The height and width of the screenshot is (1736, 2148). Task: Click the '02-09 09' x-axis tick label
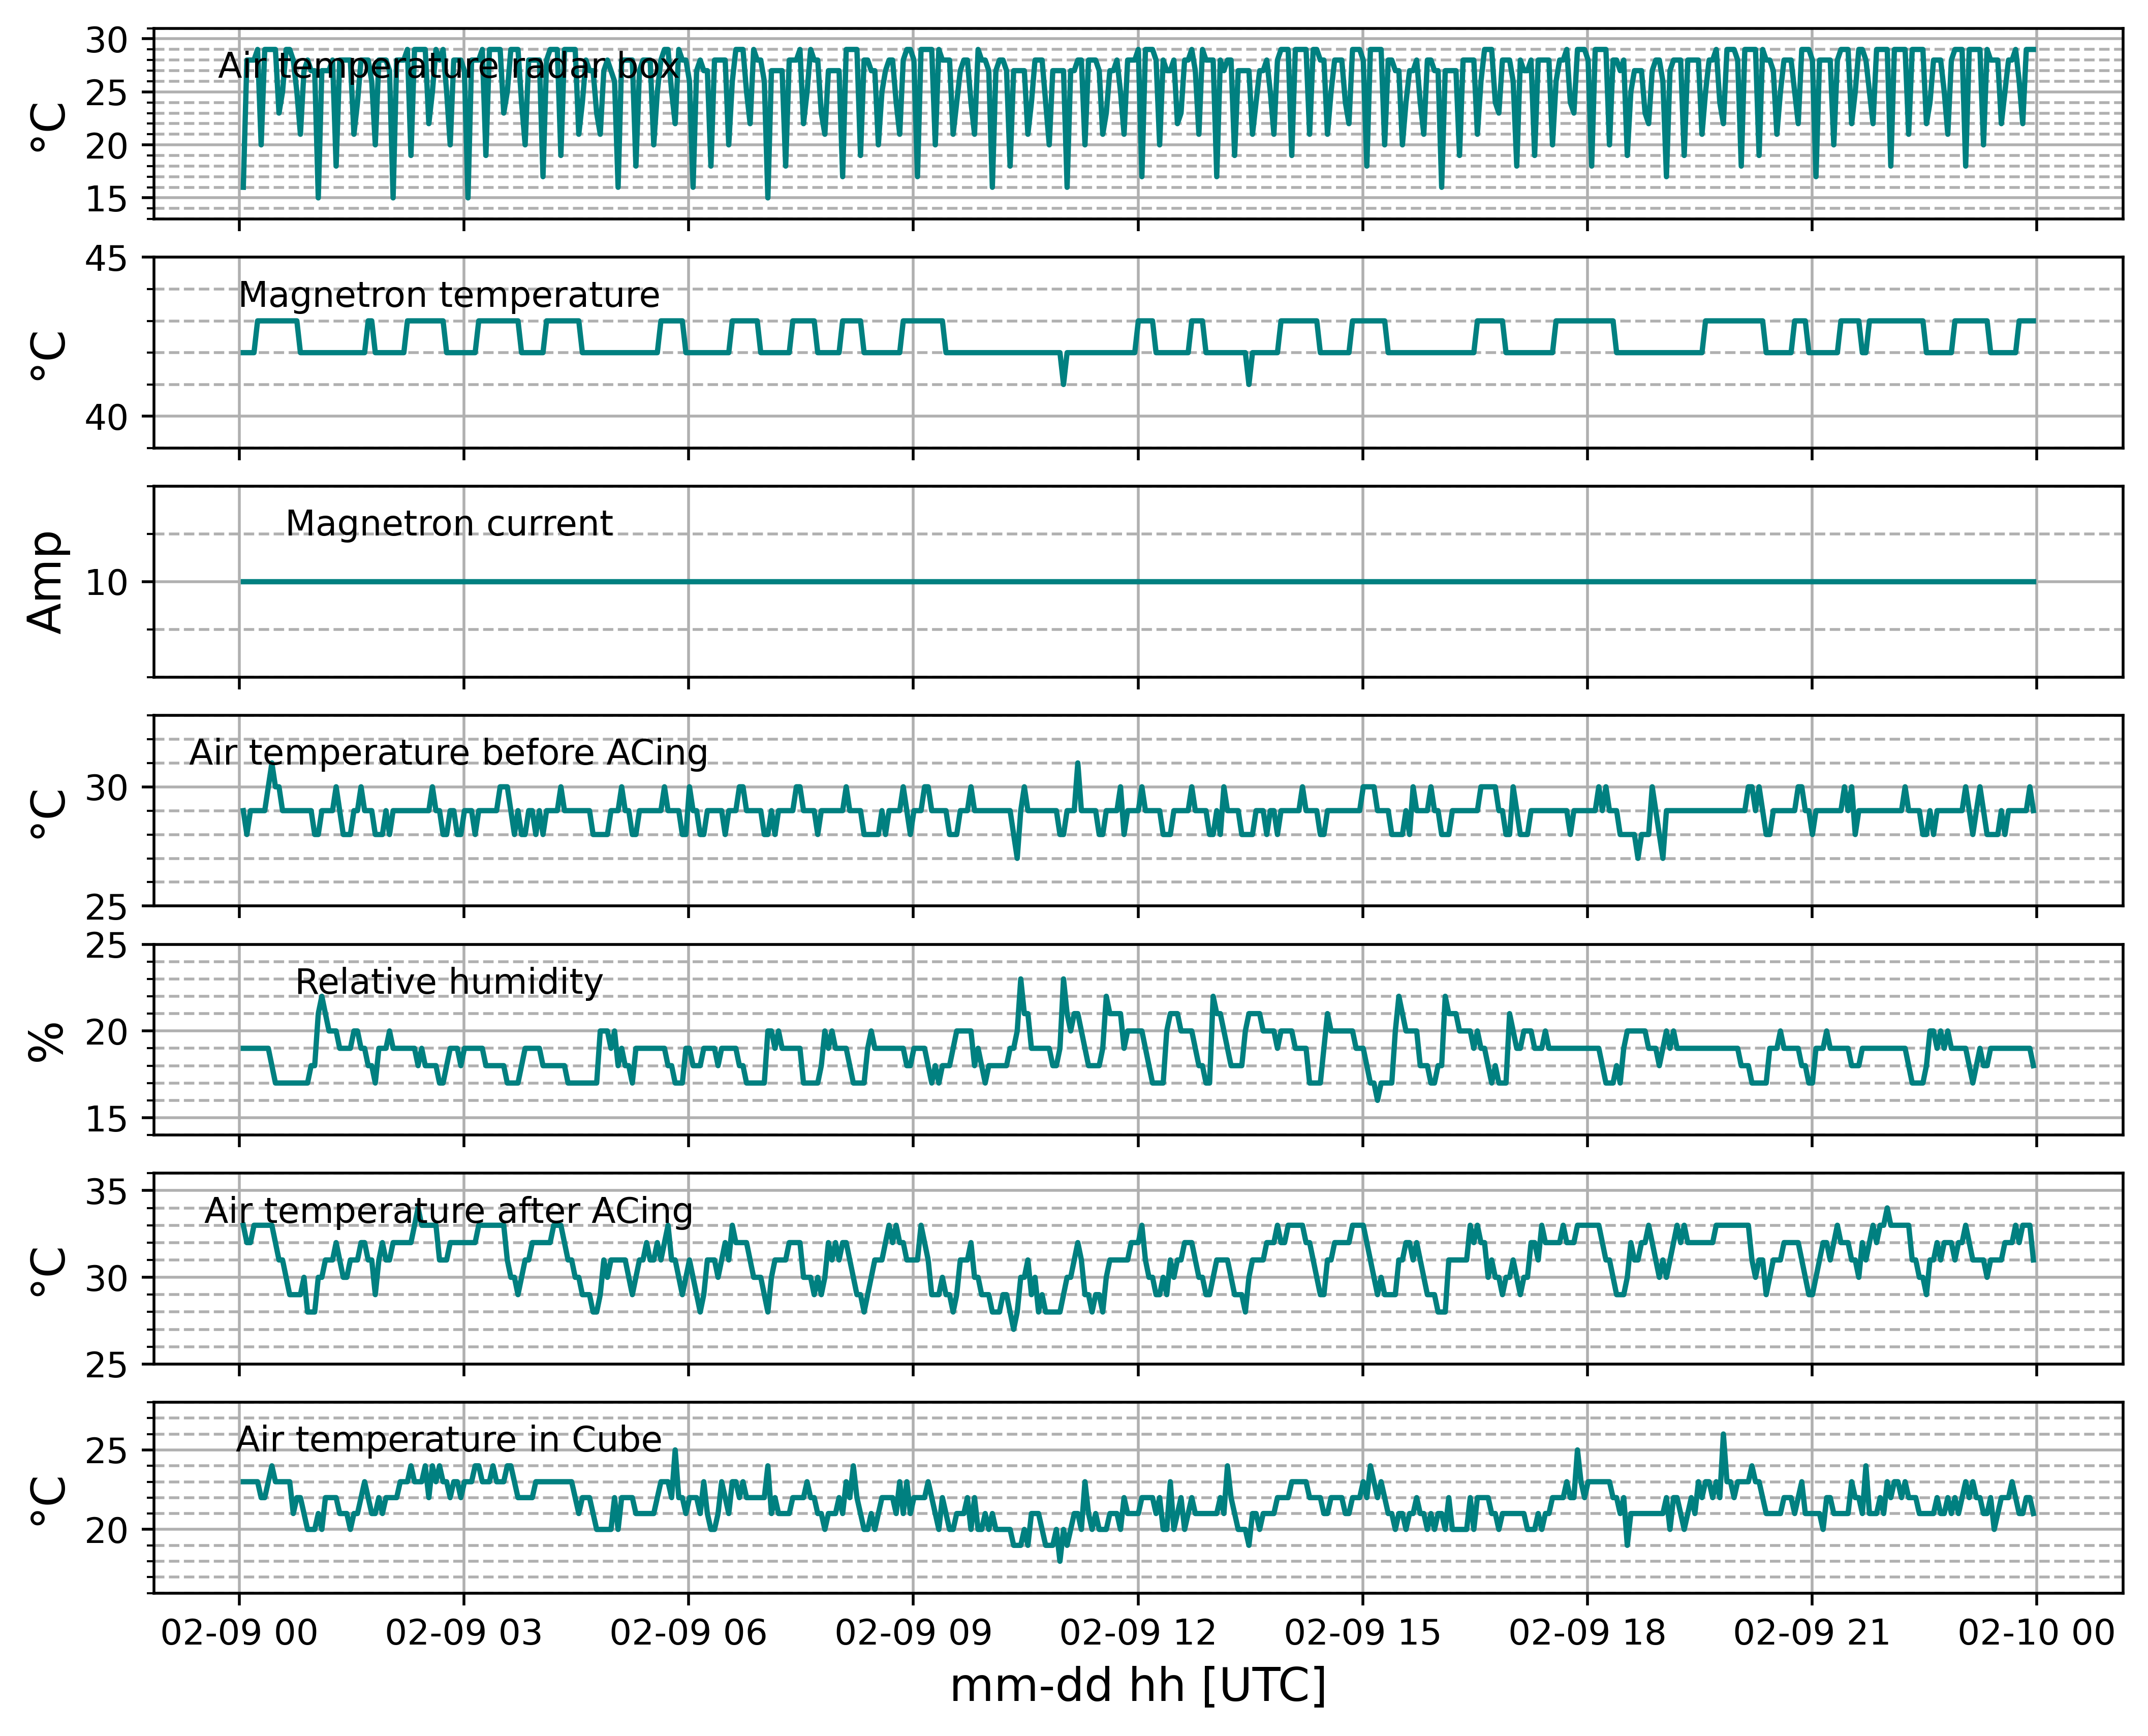click(913, 1633)
